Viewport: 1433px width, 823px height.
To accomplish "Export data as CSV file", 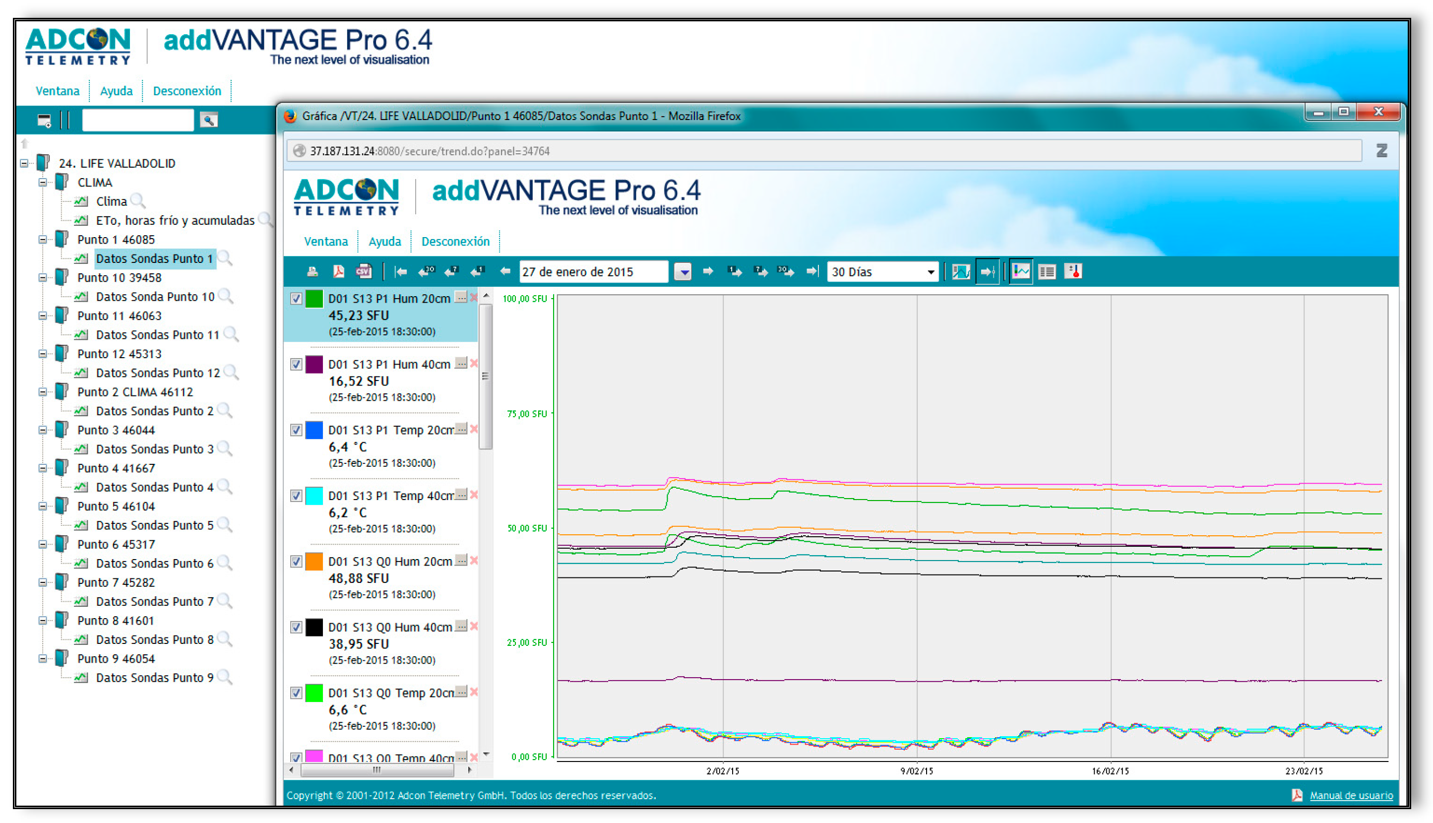I will [364, 272].
